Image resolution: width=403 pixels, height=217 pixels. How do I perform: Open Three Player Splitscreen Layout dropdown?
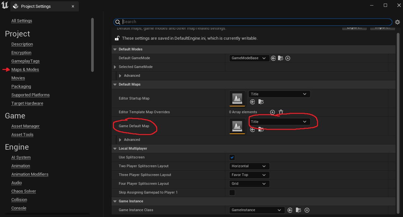249,175
